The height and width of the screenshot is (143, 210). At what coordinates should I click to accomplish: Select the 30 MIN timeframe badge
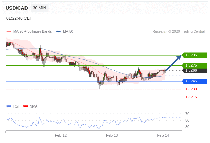(x=39, y=8)
